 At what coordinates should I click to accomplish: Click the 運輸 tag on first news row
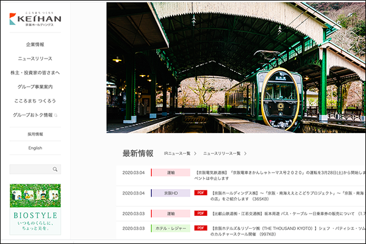(x=170, y=173)
